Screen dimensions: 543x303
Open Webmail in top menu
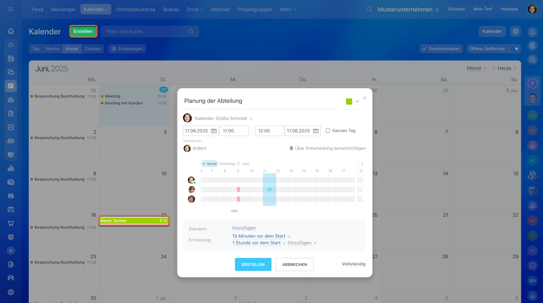click(x=221, y=9)
